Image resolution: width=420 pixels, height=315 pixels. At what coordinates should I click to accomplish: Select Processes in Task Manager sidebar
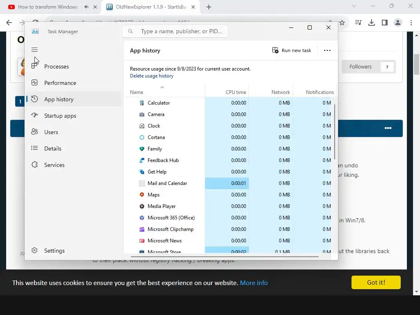(x=57, y=66)
